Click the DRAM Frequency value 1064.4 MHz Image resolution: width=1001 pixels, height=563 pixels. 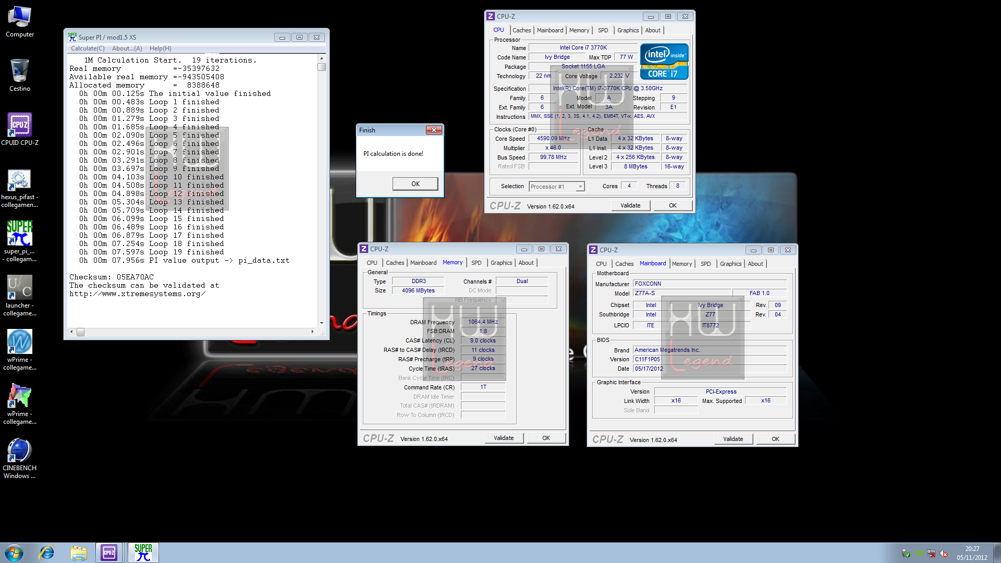[483, 322]
